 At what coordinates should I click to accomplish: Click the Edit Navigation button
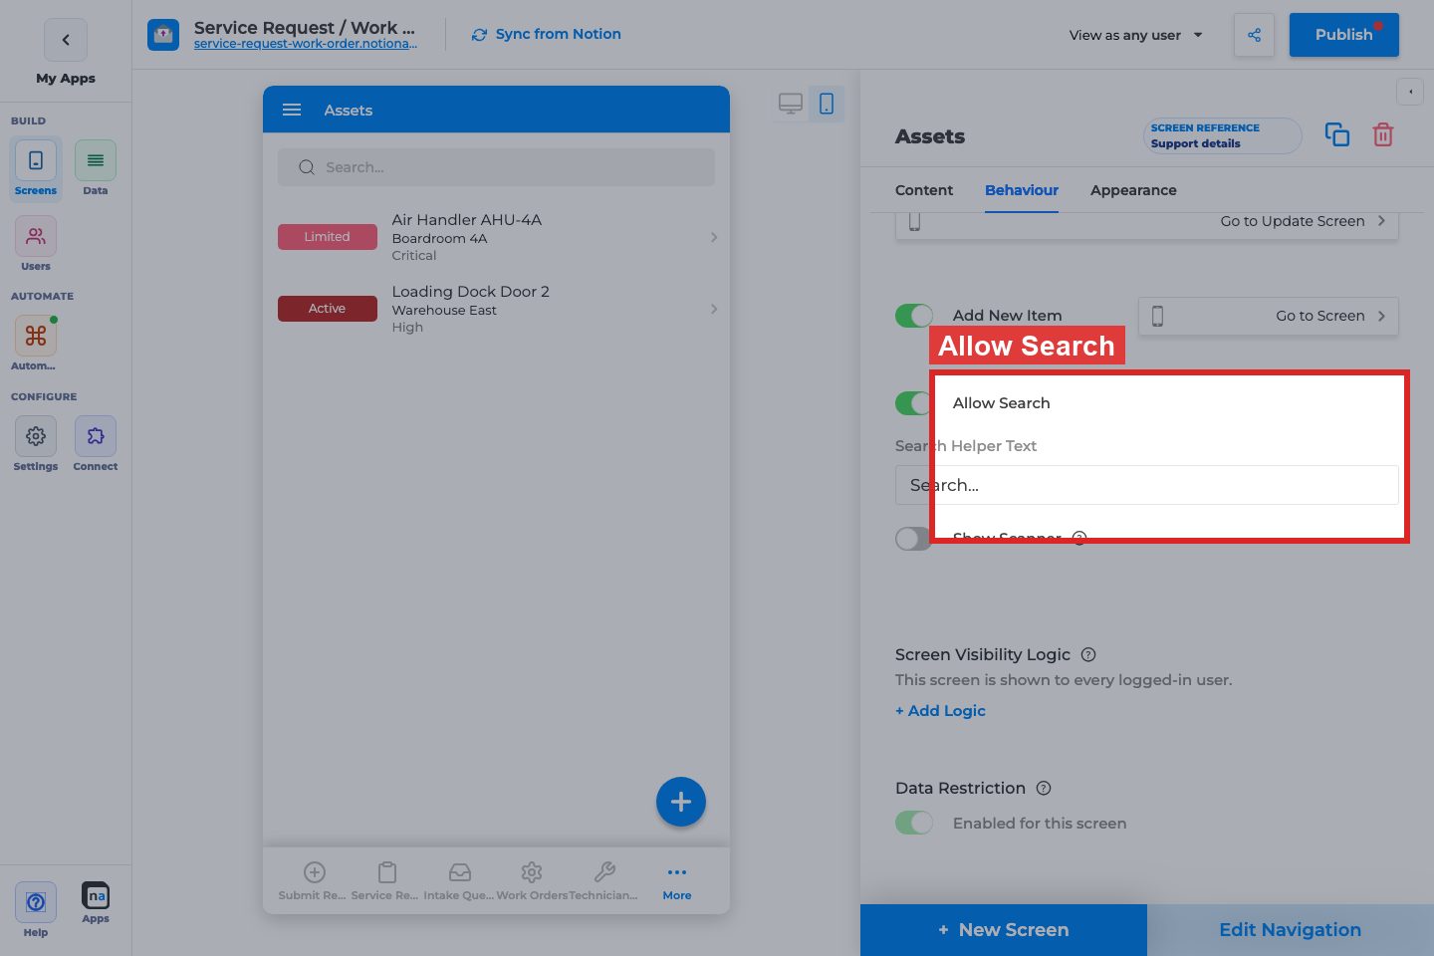point(1291,930)
